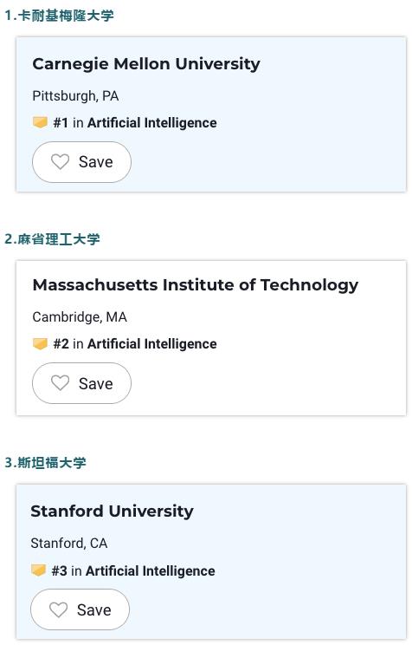The height and width of the screenshot is (645, 412).
Task: Click the ranking badge icon beside #1
Action: click(40, 122)
